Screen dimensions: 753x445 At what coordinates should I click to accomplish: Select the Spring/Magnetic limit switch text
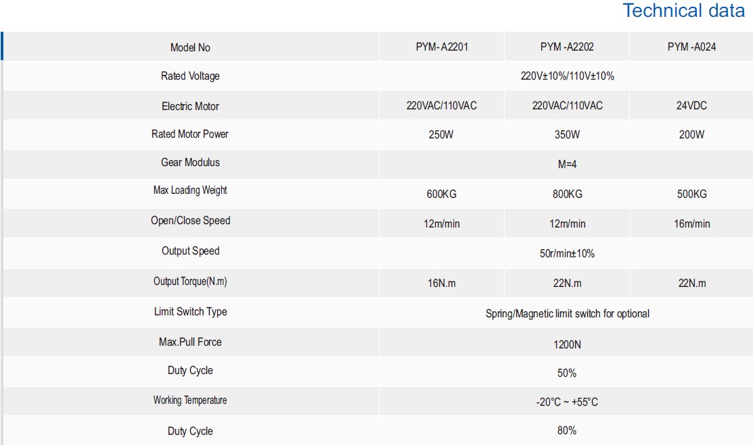click(x=567, y=313)
